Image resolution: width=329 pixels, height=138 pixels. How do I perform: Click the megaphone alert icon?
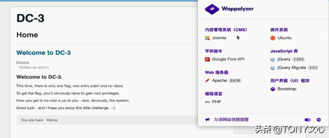(207, 120)
